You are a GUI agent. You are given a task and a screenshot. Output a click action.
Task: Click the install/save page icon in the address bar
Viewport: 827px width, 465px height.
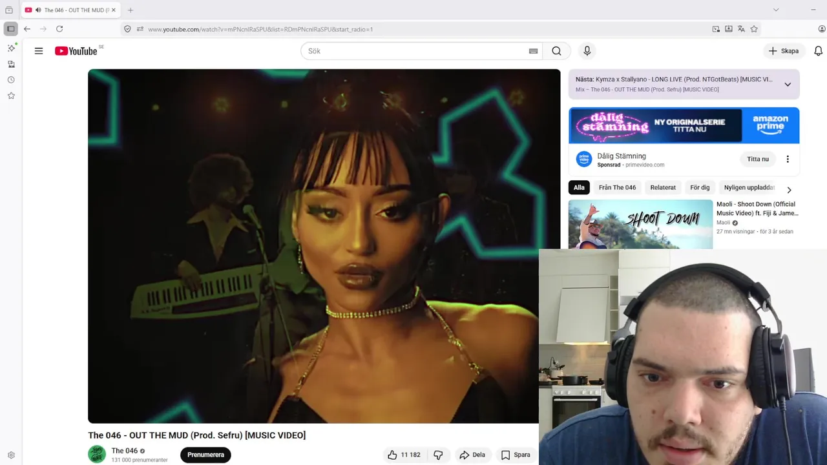click(x=729, y=29)
